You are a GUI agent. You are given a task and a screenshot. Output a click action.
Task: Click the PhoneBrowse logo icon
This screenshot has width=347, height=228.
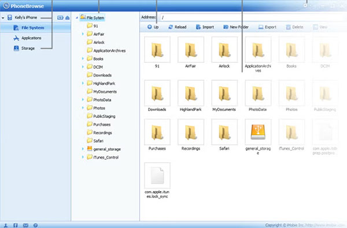click(x=6, y=6)
